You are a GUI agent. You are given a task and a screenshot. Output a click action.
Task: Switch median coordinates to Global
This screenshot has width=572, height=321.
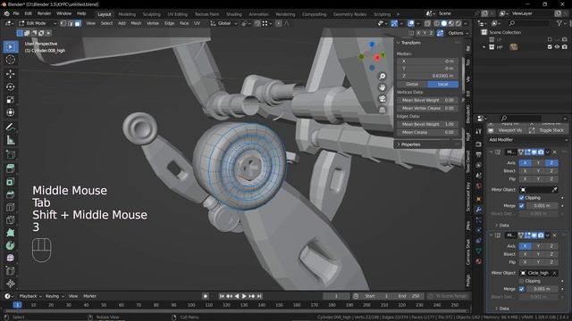coord(412,84)
